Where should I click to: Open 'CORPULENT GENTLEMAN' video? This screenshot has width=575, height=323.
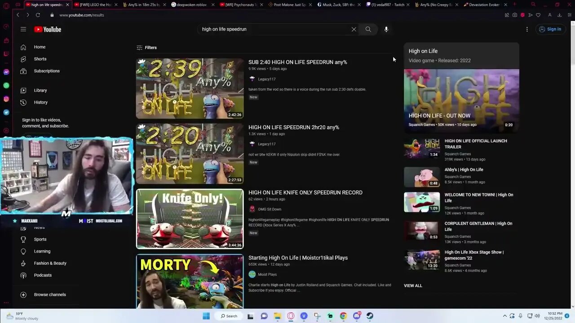point(478,226)
